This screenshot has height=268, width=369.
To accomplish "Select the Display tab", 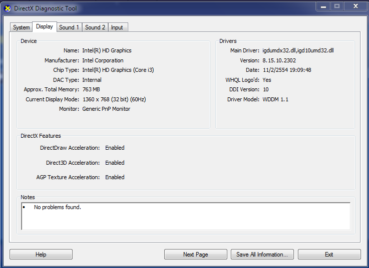I will pyautogui.click(x=45, y=26).
